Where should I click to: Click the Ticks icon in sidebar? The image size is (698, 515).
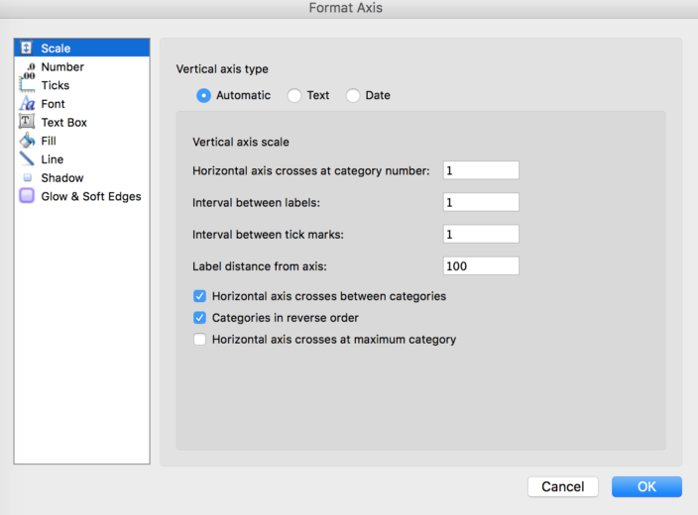click(x=27, y=84)
